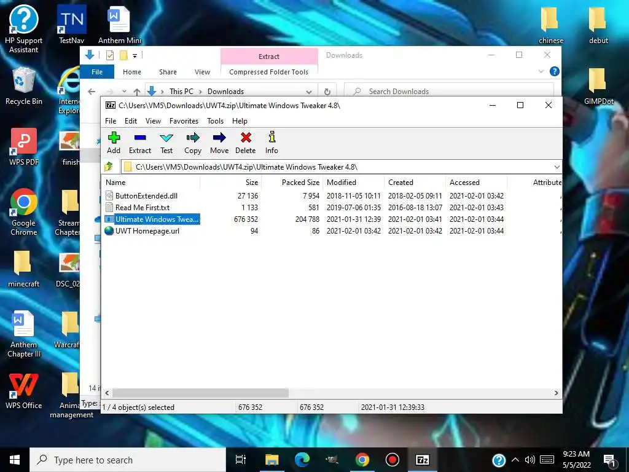Click the Extract toolbar icon in 7-Zip
Image resolution: width=629 pixels, height=472 pixels.
coord(140,138)
